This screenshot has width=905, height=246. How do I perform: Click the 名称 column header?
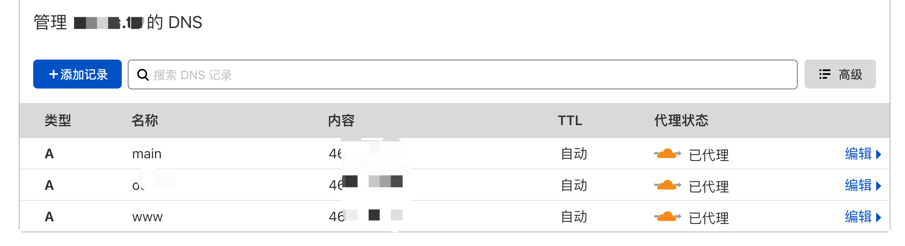(x=145, y=120)
